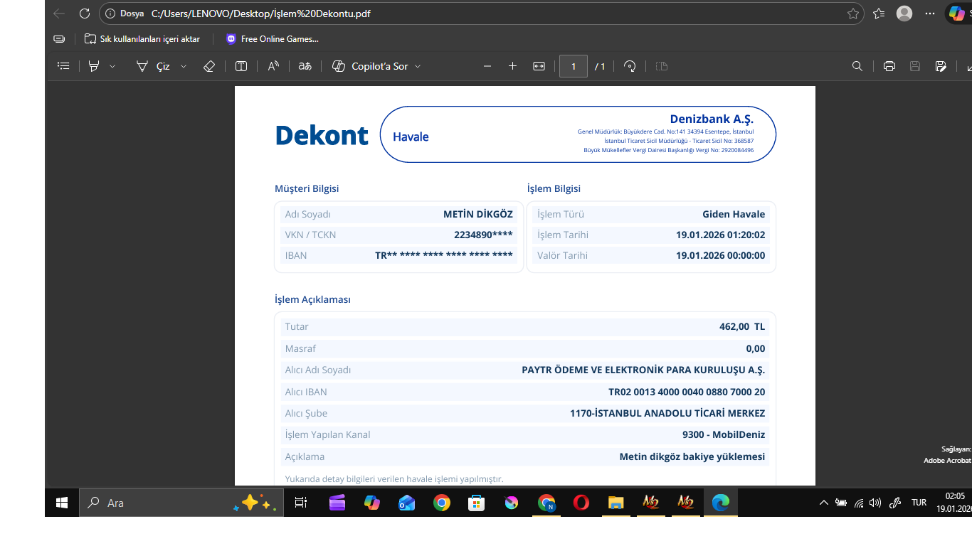The height and width of the screenshot is (546, 972).
Task: Start the read aloud tool
Action: click(273, 66)
